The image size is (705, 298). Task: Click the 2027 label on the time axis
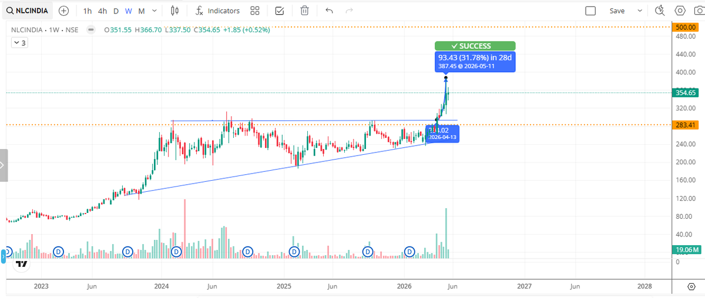point(524,286)
